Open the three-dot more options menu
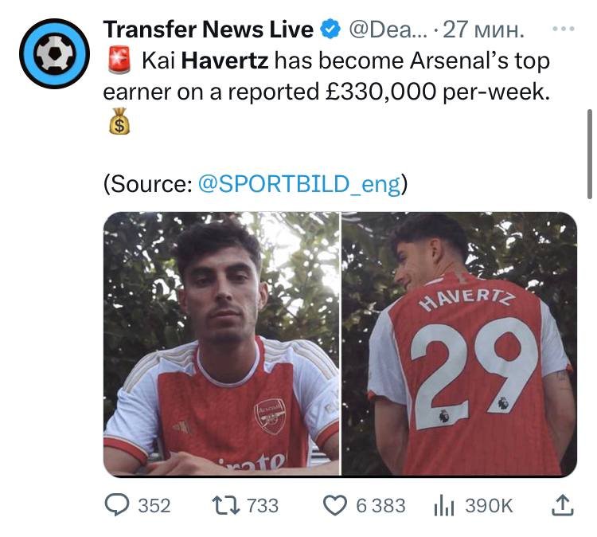The height and width of the screenshot is (537, 597). (562, 29)
